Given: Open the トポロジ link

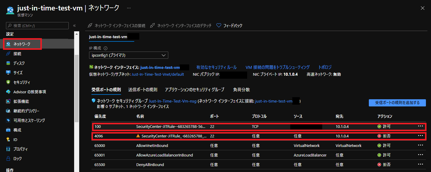Looking at the screenshot, I should (x=325, y=67).
